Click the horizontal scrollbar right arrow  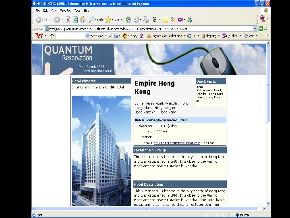point(264,209)
